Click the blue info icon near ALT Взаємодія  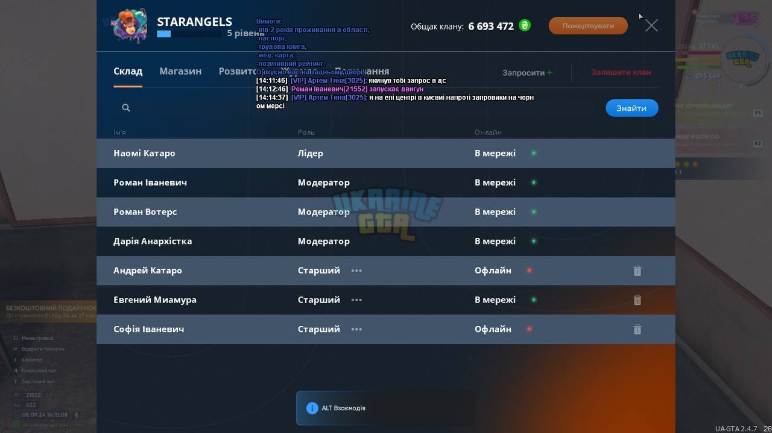tap(312, 408)
